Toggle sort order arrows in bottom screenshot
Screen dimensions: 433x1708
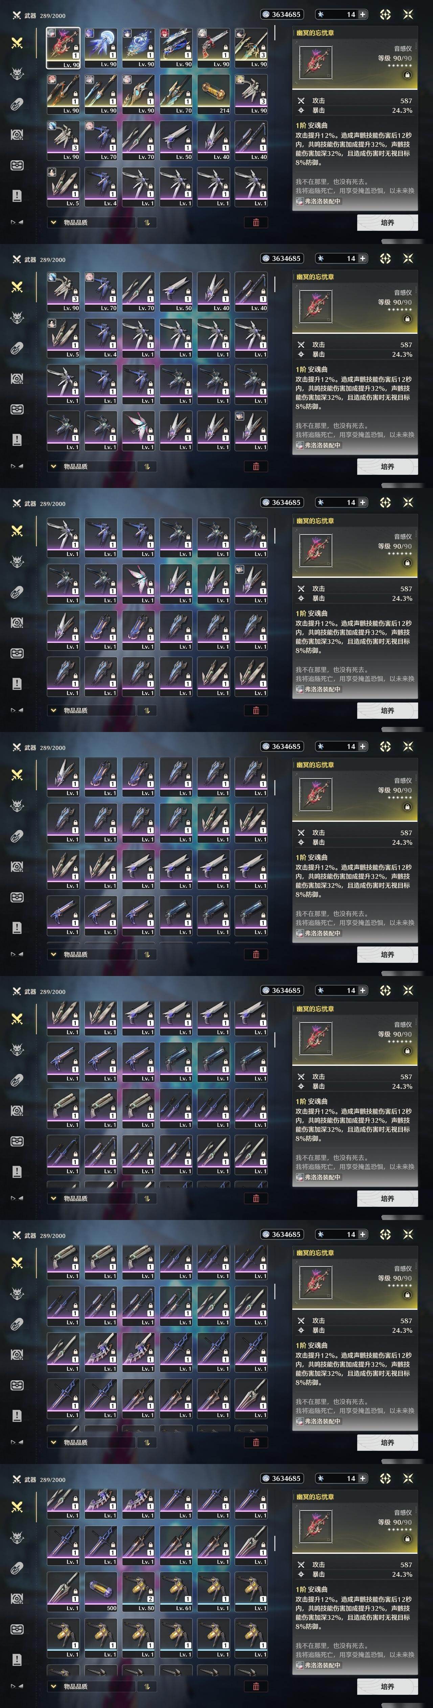(x=147, y=1686)
